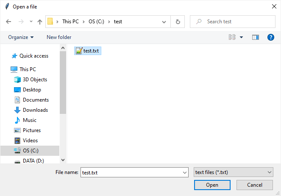
Task: Expand the chevron before This PC breadcrumb
Action: pyautogui.click(x=57, y=22)
